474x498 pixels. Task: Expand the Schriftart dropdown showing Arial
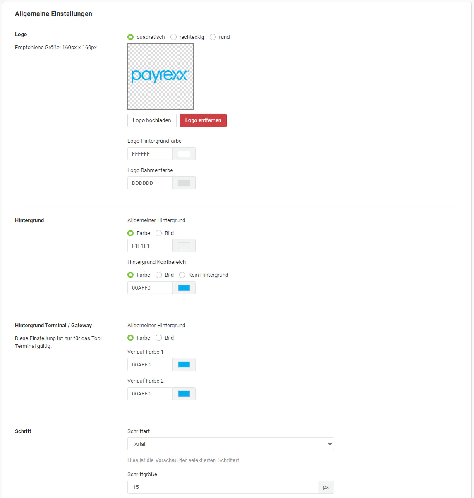(230, 444)
